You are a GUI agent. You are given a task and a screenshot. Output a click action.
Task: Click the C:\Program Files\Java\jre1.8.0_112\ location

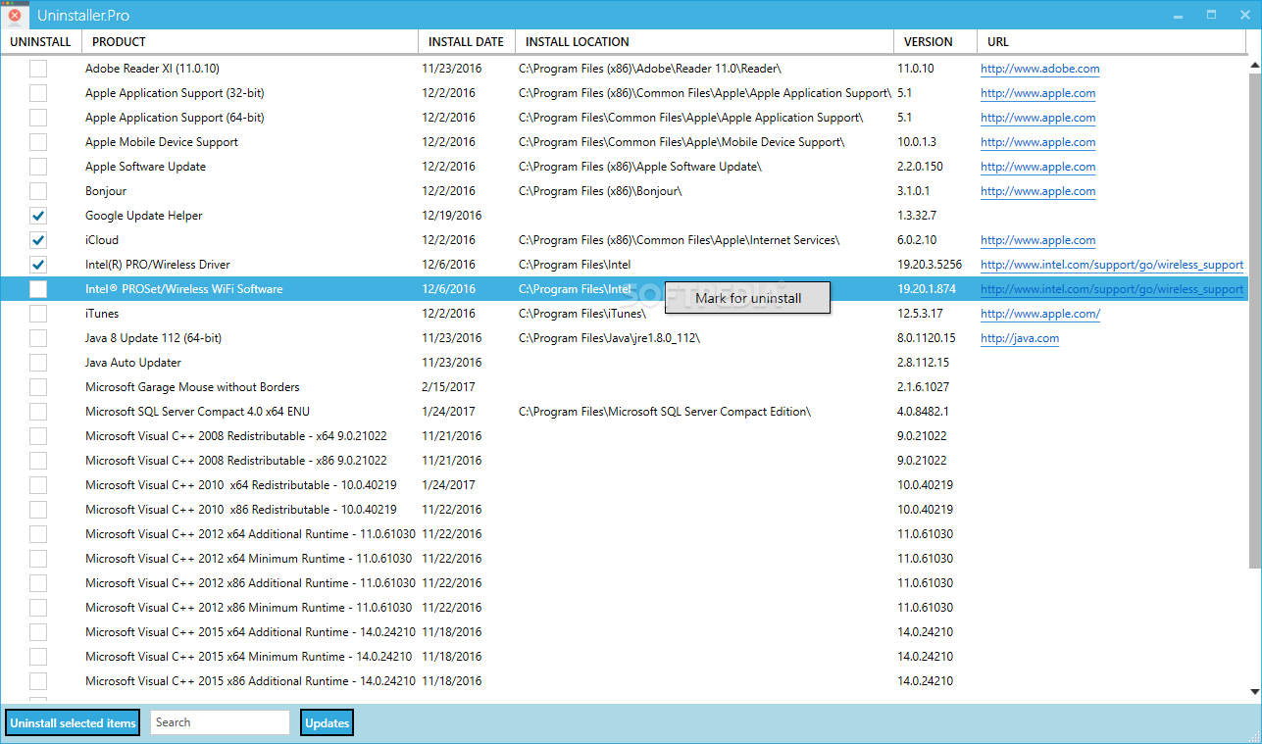coord(609,338)
